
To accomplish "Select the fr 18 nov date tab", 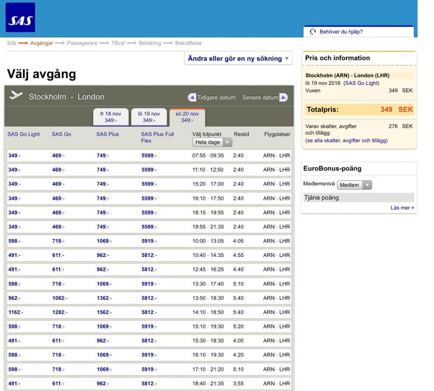I will coord(110,117).
